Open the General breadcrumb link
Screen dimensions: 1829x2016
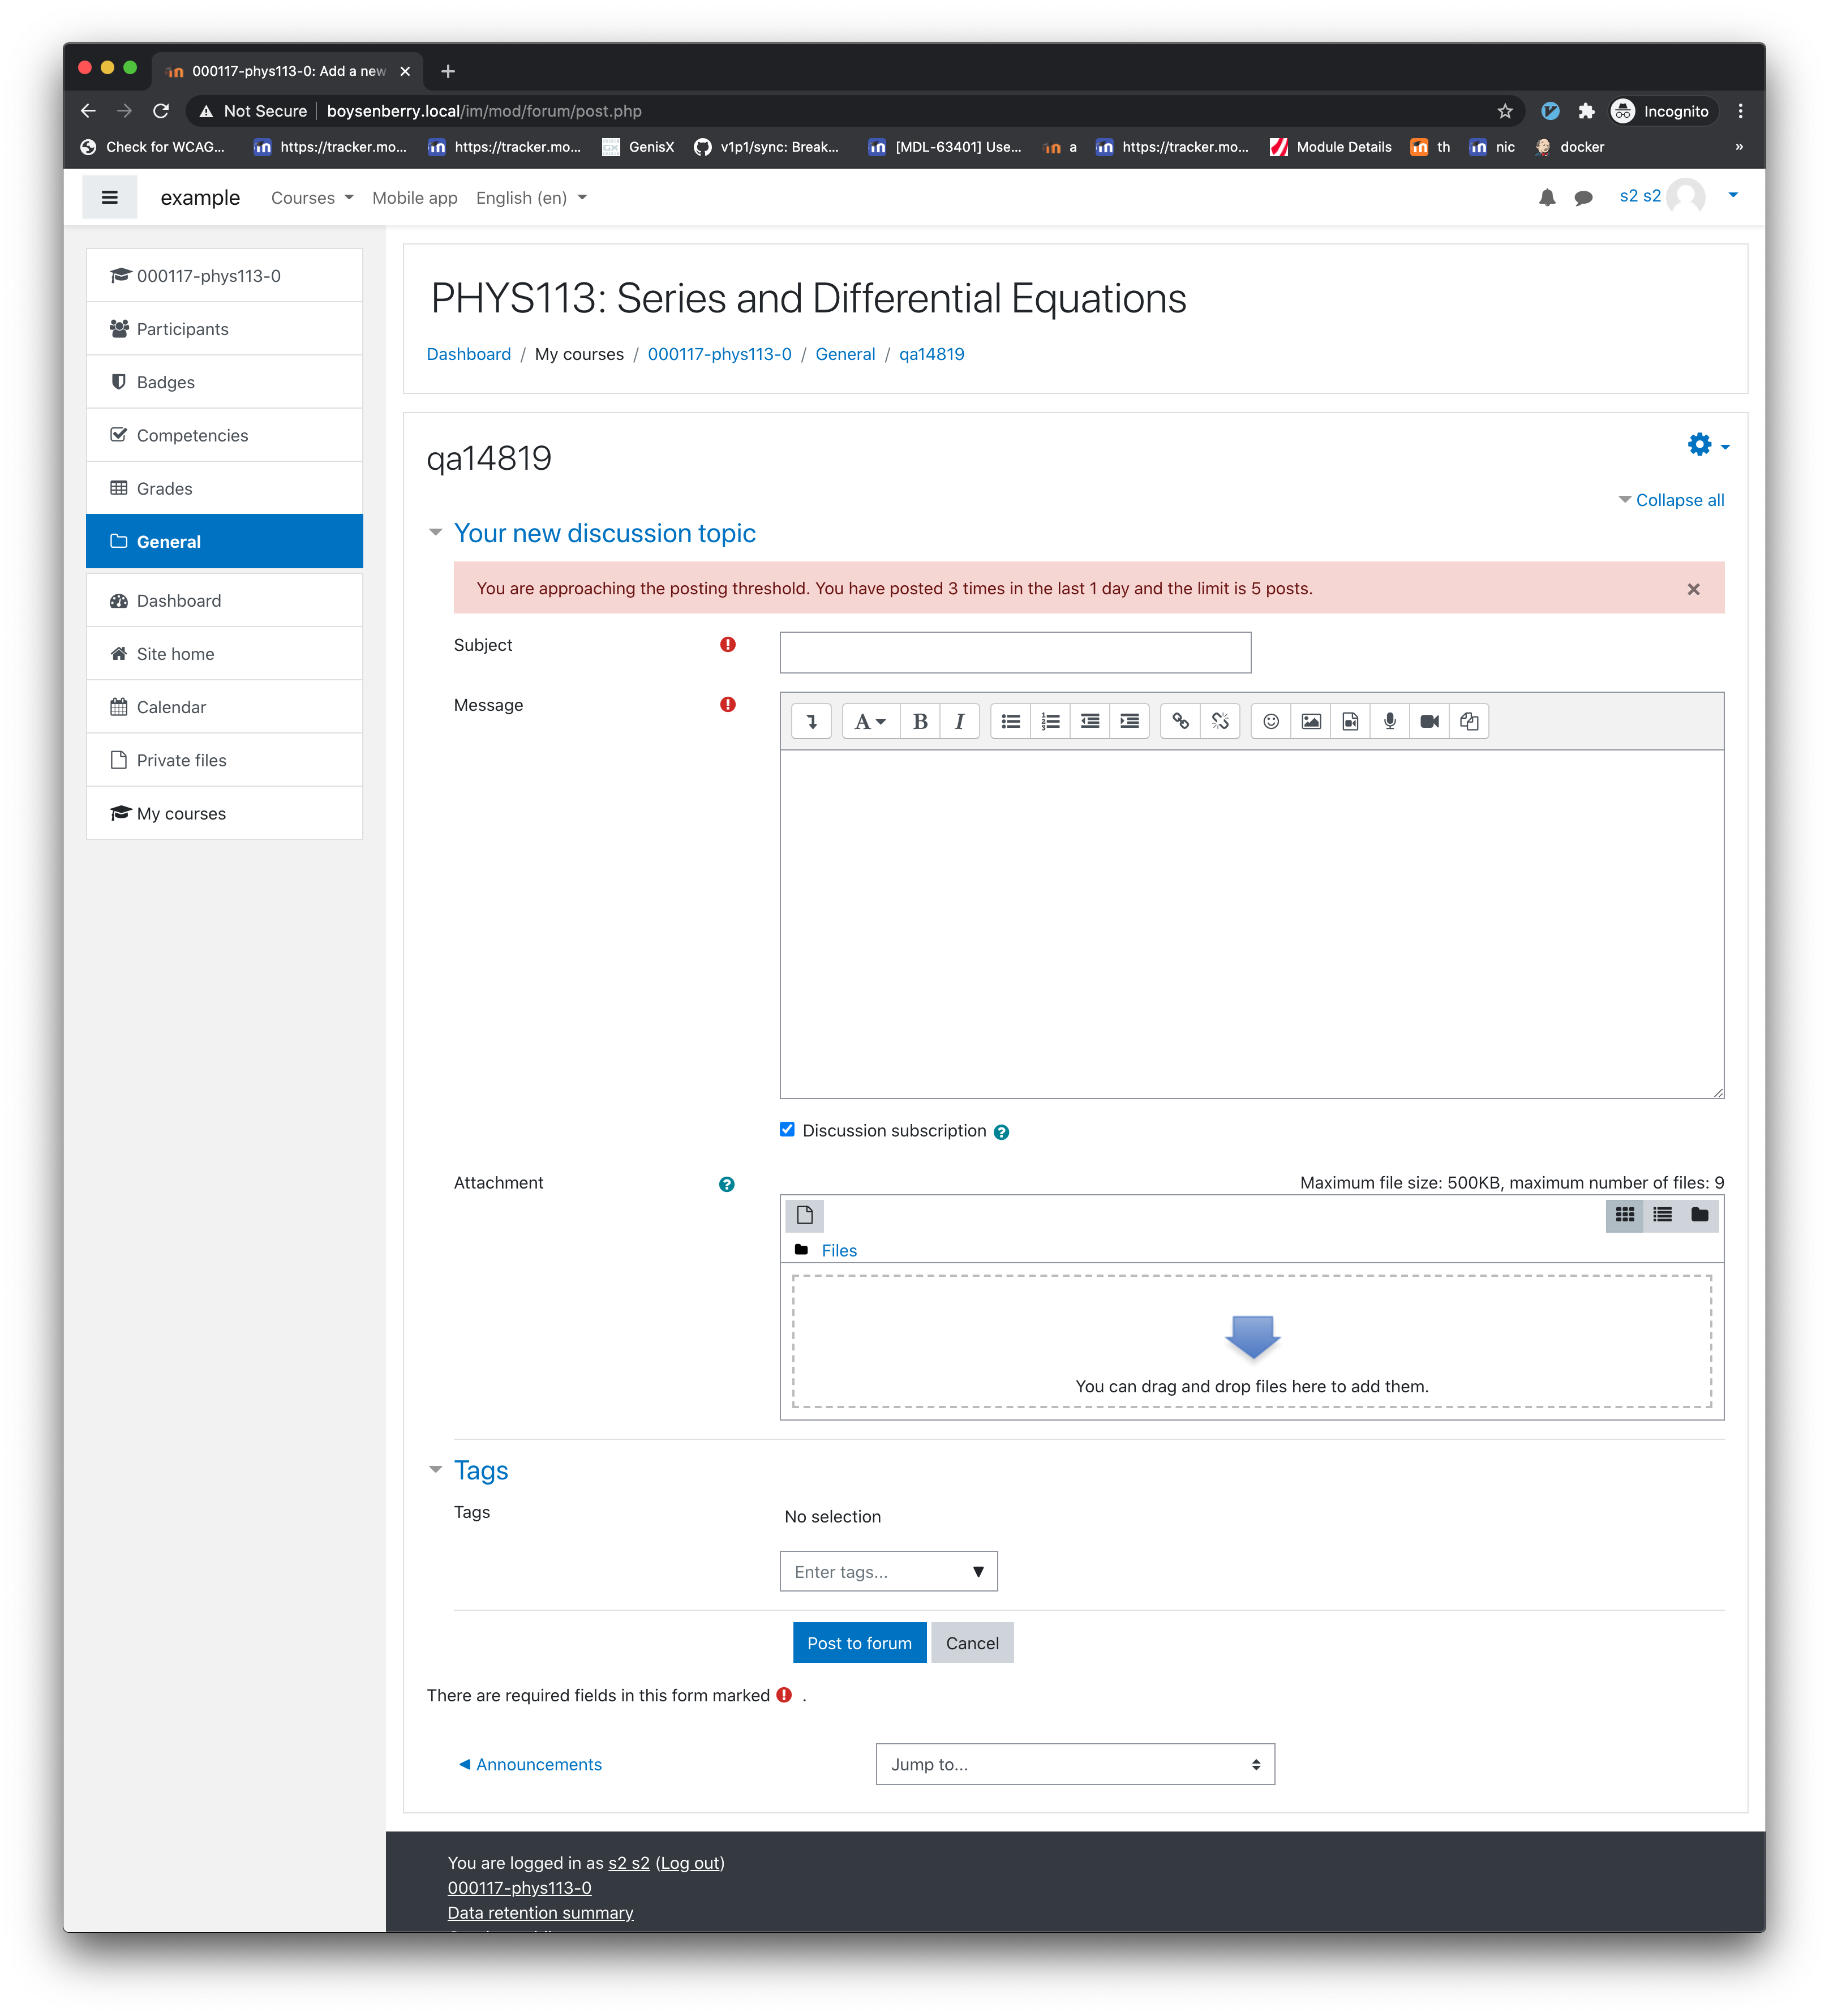(845, 354)
